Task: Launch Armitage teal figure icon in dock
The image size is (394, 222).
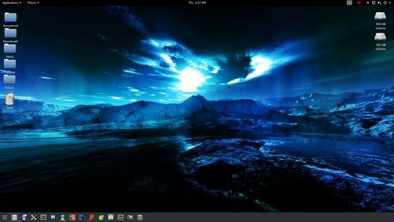Action: click(63, 217)
